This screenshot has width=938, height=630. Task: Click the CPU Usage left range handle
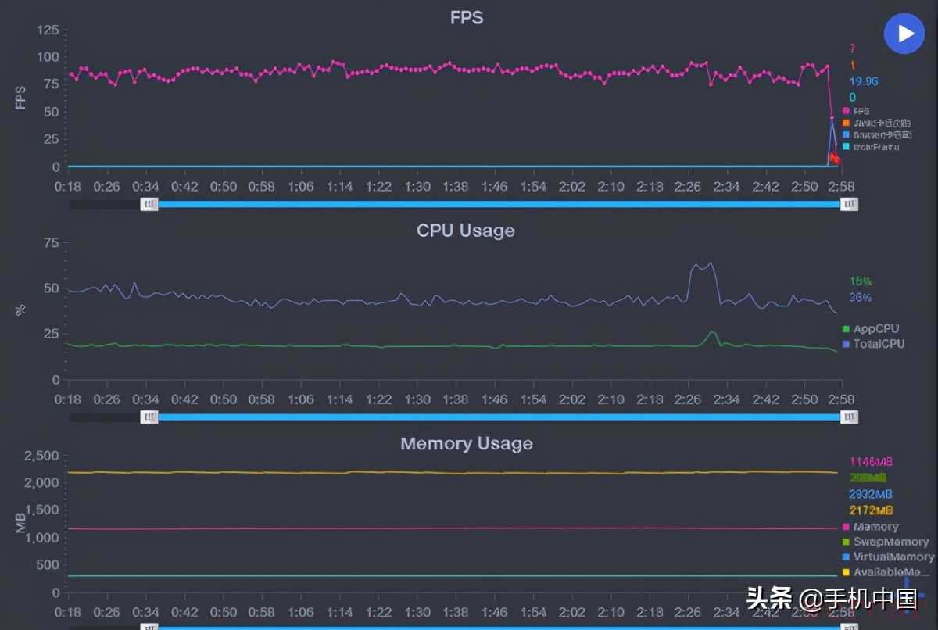tap(149, 417)
